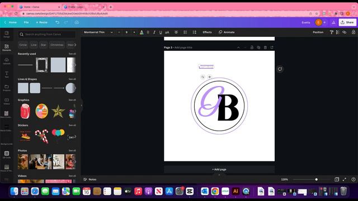Open the QR Code app in sidebar
This screenshot has height=201, width=358.
pos(7,155)
